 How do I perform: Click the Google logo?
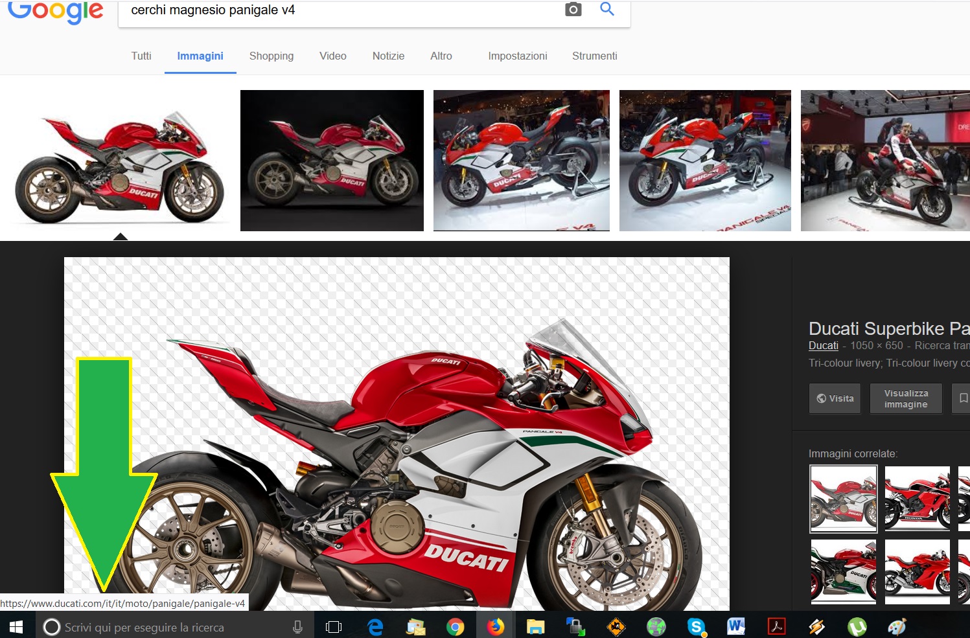pos(56,12)
